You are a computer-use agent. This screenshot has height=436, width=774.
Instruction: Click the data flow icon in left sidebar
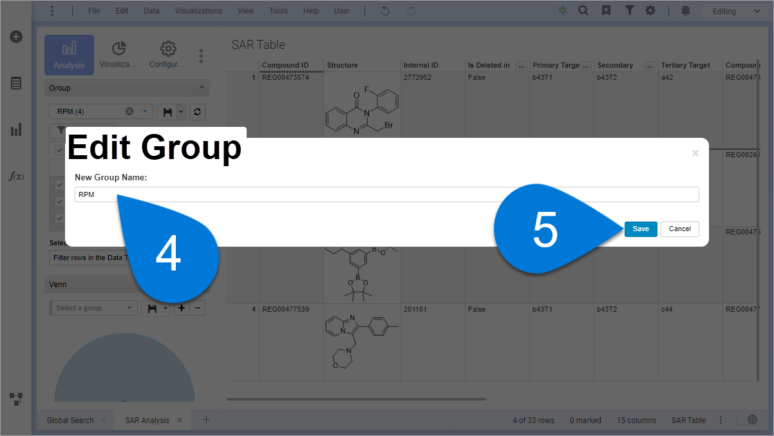[x=16, y=399]
